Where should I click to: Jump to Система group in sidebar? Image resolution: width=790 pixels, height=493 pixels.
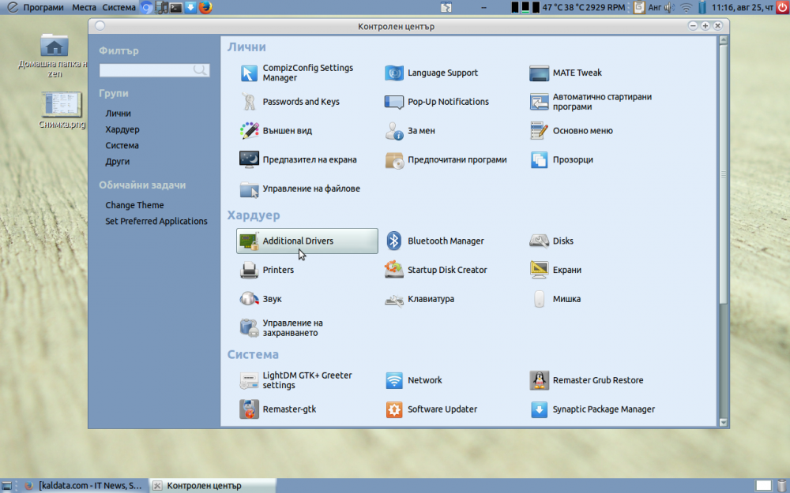pos(122,145)
